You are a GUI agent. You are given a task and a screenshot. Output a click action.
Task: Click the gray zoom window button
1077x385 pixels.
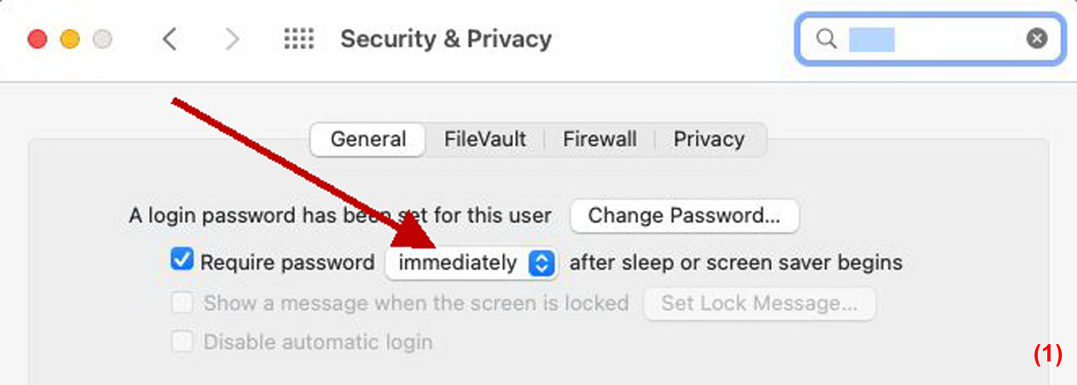click(x=103, y=39)
